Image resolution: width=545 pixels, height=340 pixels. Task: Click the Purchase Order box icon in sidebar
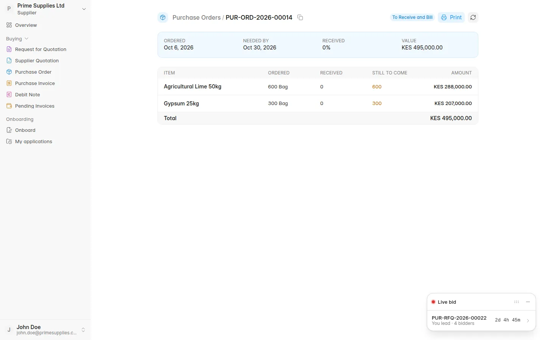pyautogui.click(x=9, y=72)
